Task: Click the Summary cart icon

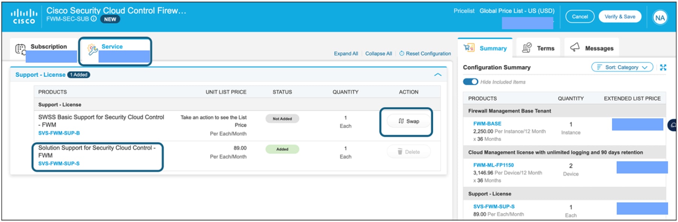Action: [x=469, y=48]
